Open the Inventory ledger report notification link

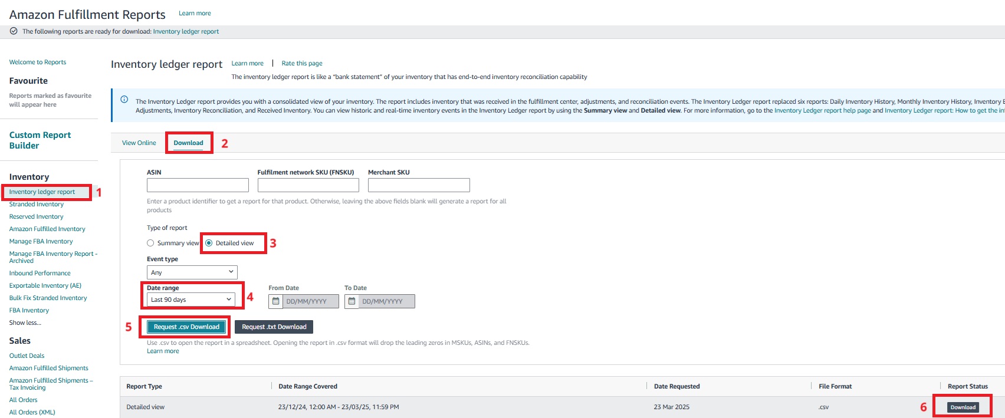click(186, 31)
